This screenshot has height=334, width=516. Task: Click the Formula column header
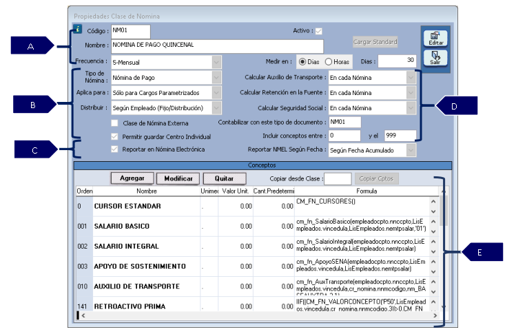(367, 191)
